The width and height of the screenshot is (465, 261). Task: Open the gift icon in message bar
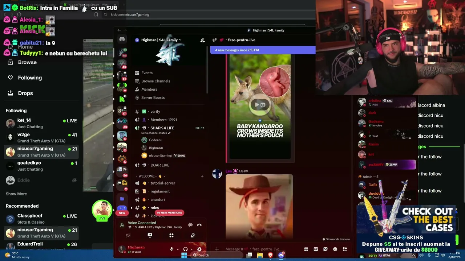306,249
